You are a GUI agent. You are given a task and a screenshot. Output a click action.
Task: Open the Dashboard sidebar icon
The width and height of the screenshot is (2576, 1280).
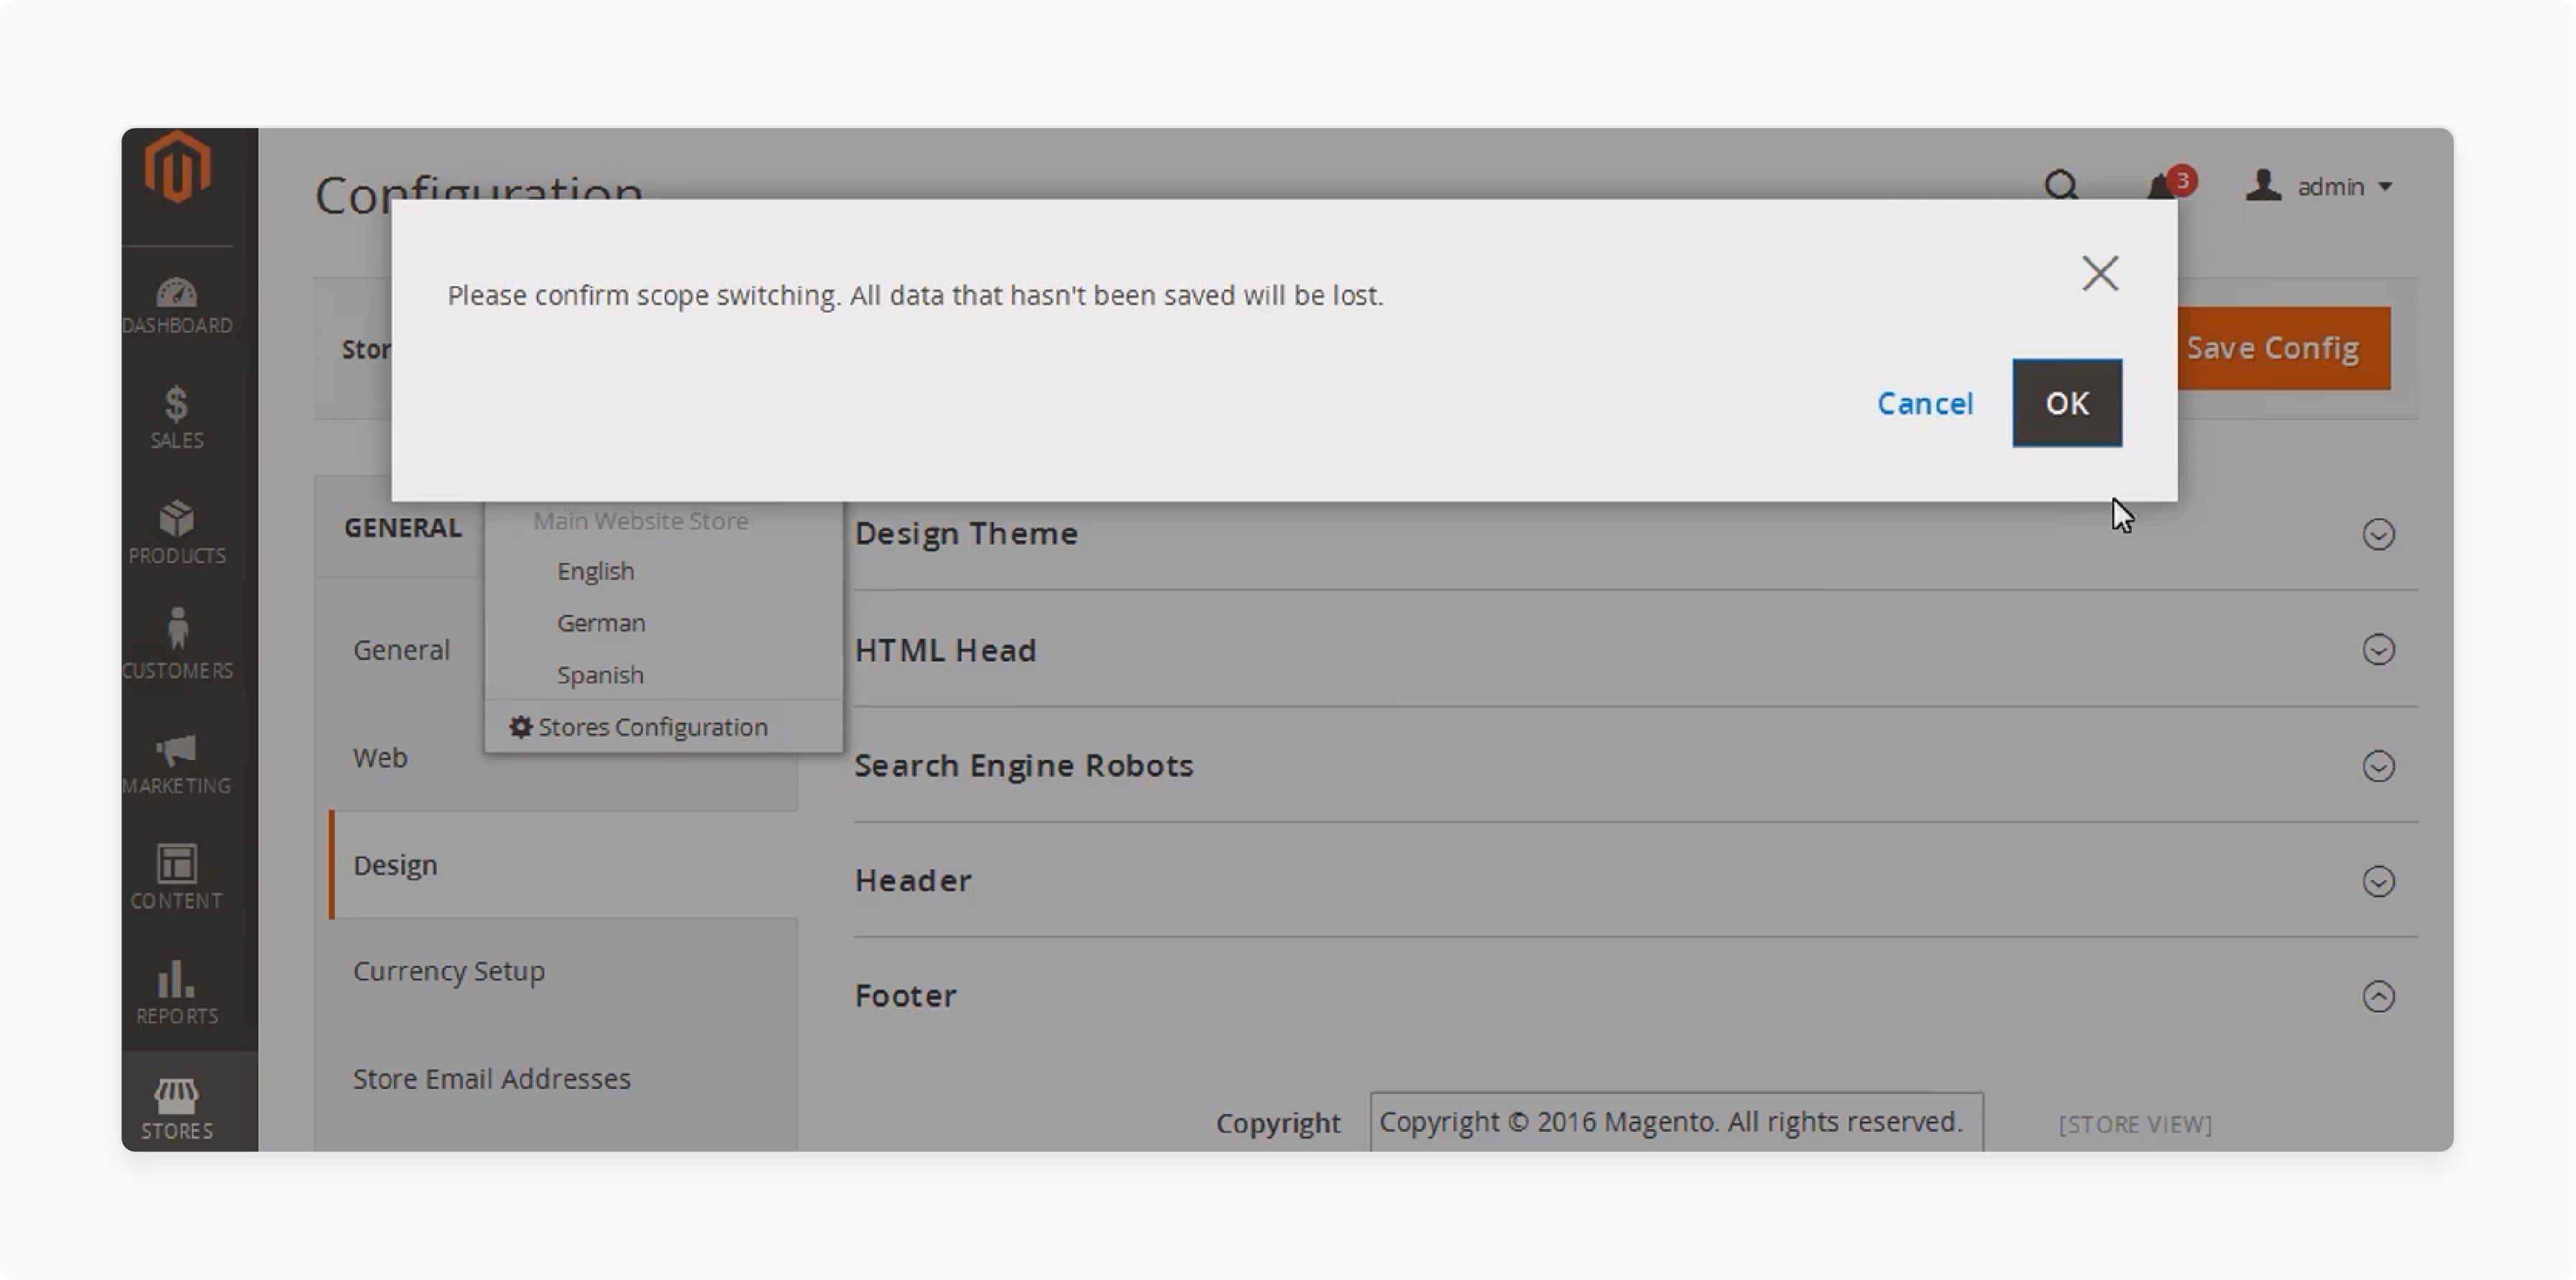177,305
